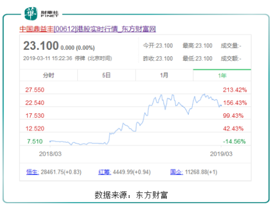
Task: Click the price change 0.000 (0.00%)
Action: pyautogui.click(x=78, y=48)
